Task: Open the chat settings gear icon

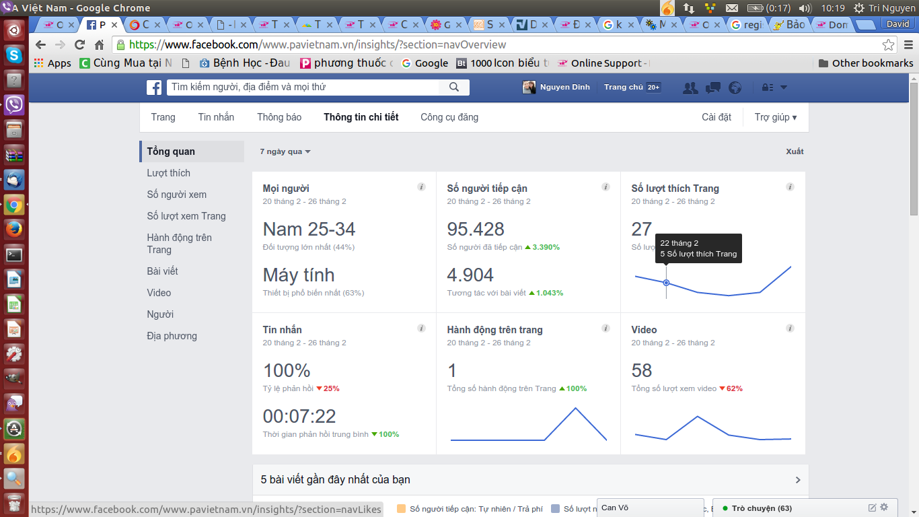Action: (x=884, y=508)
